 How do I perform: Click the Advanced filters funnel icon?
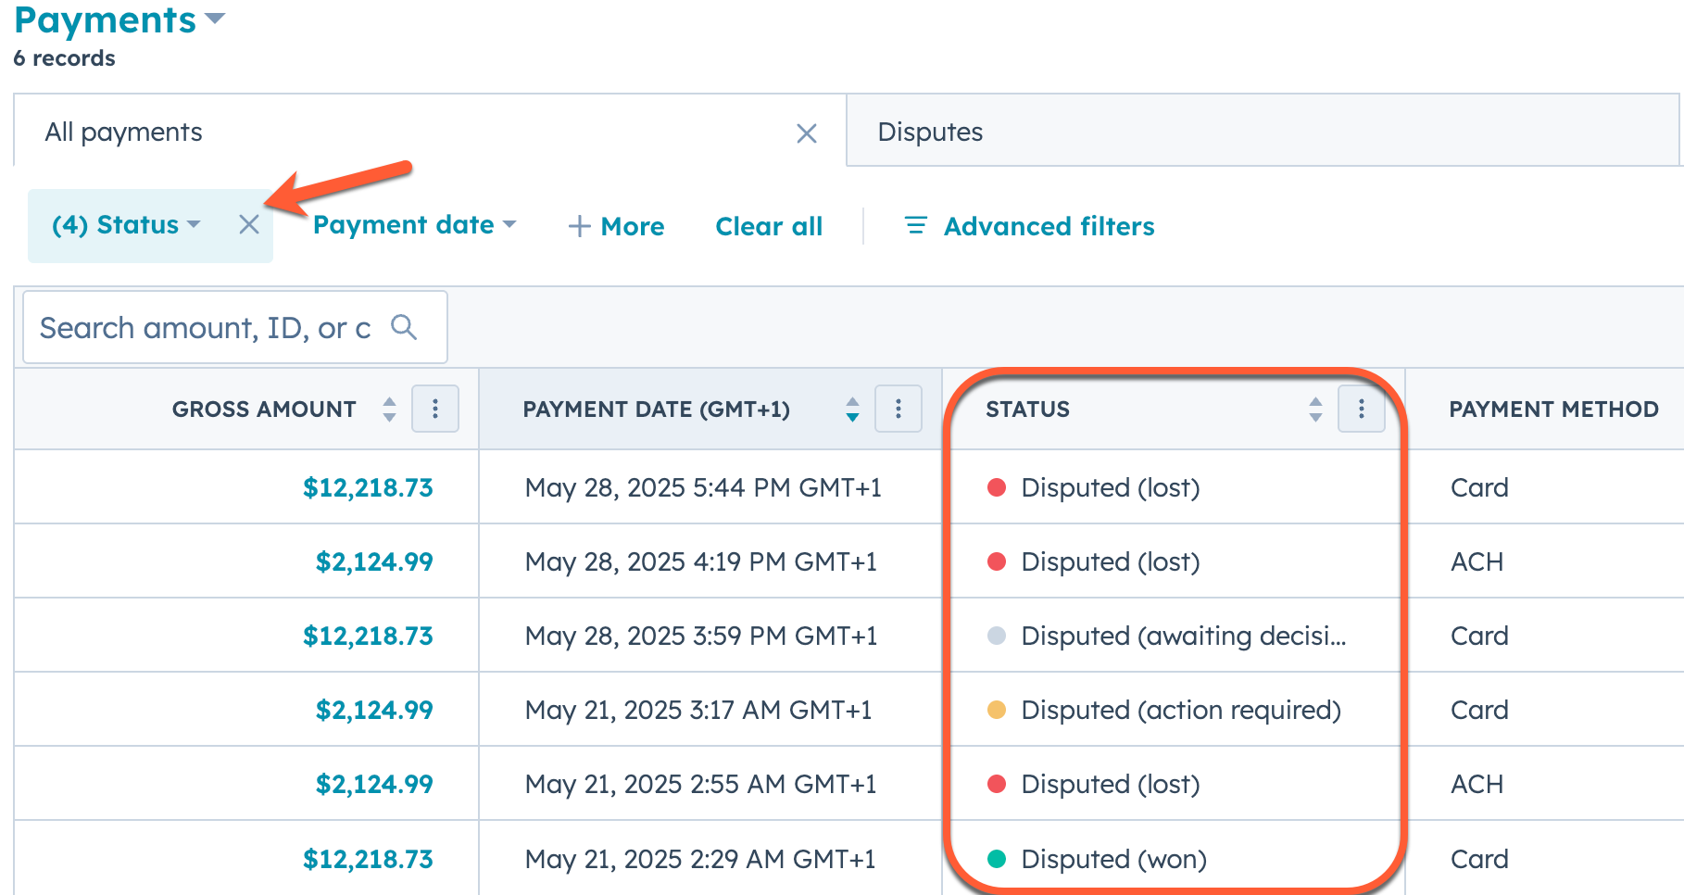tap(915, 225)
